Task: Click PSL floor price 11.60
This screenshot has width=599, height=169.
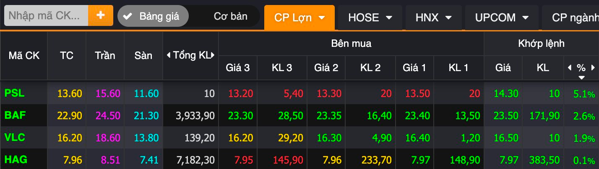Action: pyautogui.click(x=146, y=93)
